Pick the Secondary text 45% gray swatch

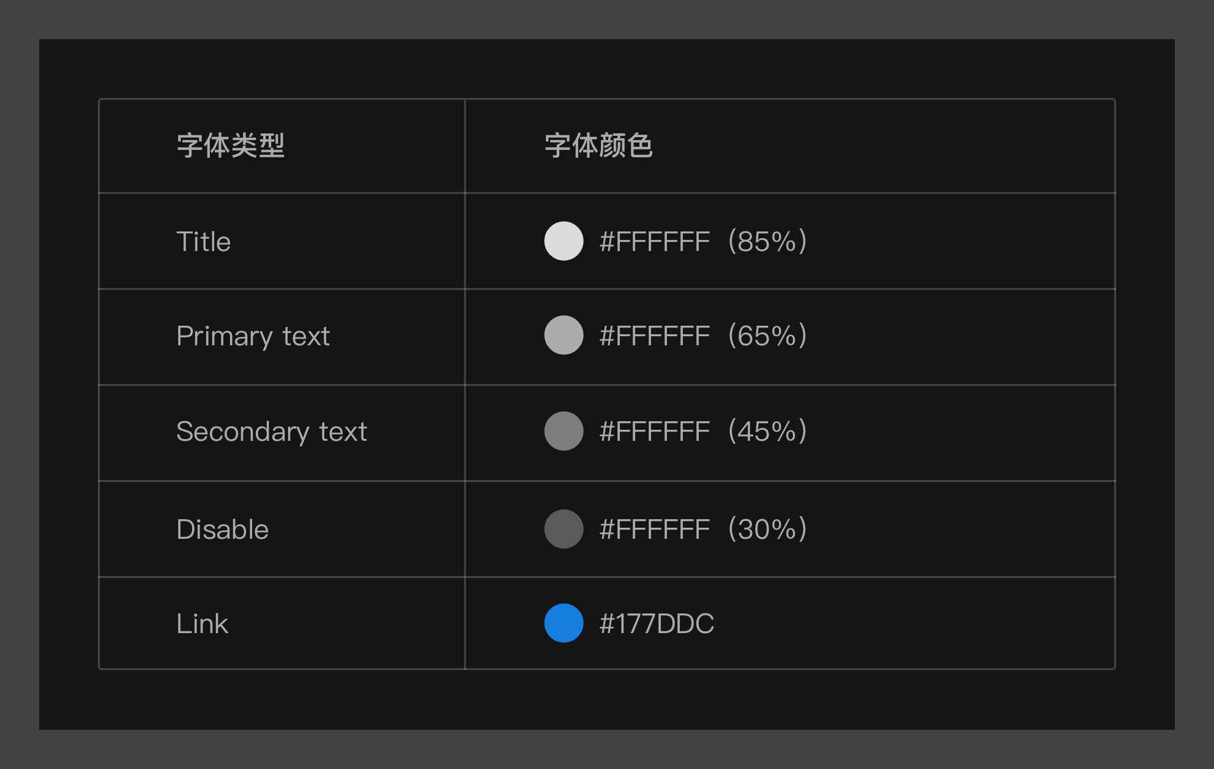pos(564,431)
